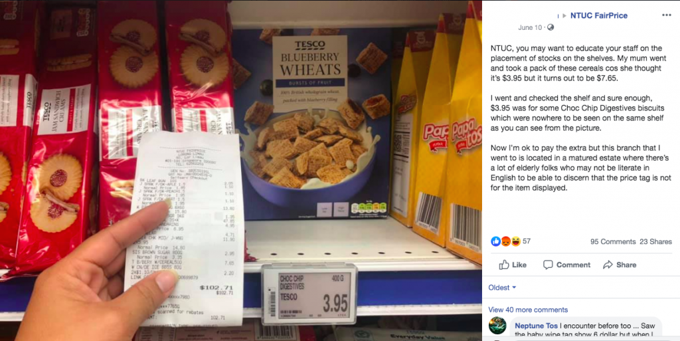This screenshot has height=341, width=680.
Task: Click the public globe privacy icon
Action: click(x=551, y=27)
